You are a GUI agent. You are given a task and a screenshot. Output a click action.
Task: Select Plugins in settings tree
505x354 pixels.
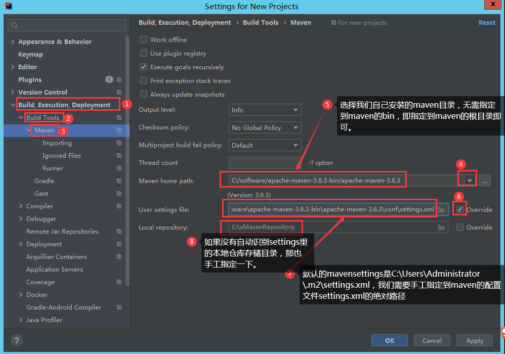tap(30, 79)
